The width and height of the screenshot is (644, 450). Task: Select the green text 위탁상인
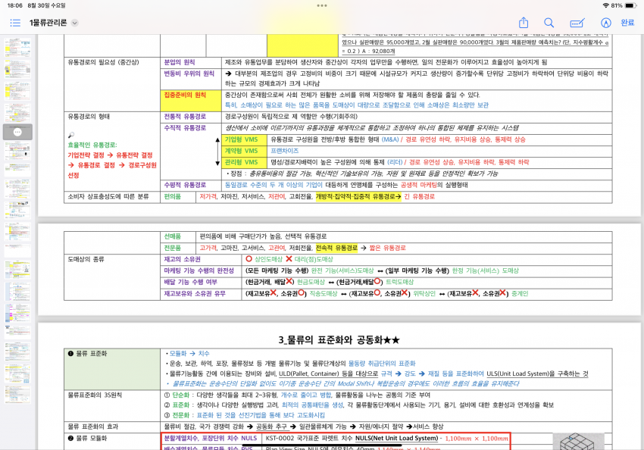424,294
